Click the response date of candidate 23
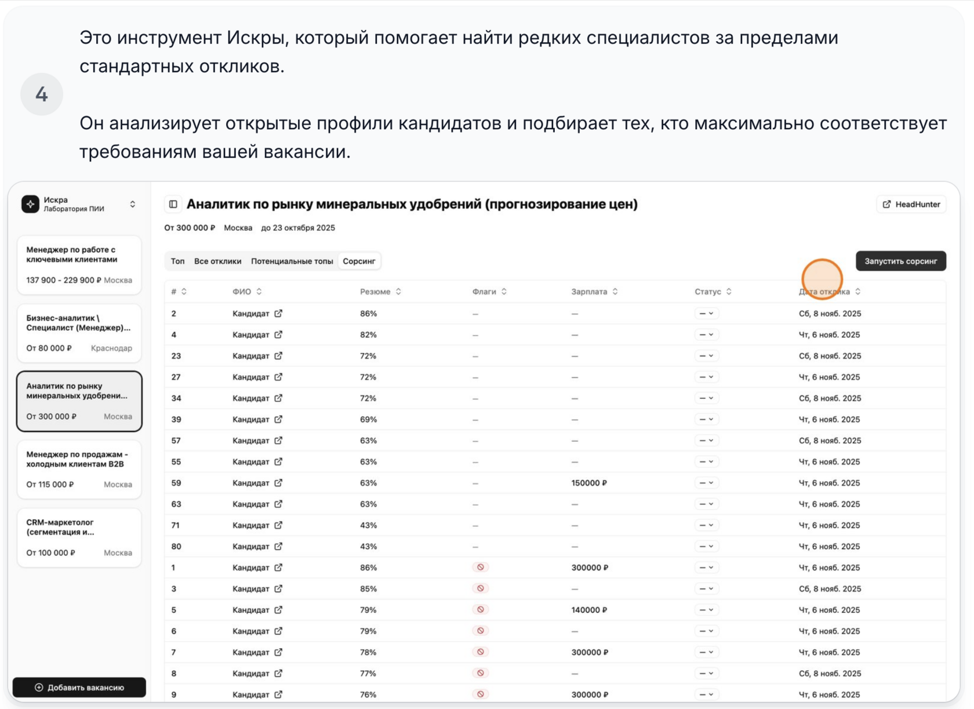The height and width of the screenshot is (709, 974). pos(830,356)
